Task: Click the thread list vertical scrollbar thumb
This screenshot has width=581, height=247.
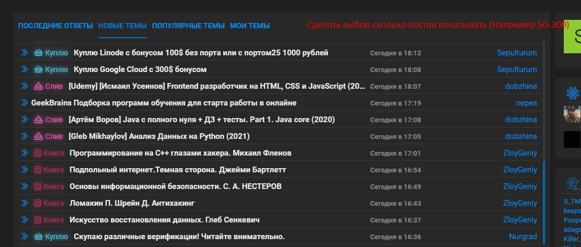Action: [543, 203]
